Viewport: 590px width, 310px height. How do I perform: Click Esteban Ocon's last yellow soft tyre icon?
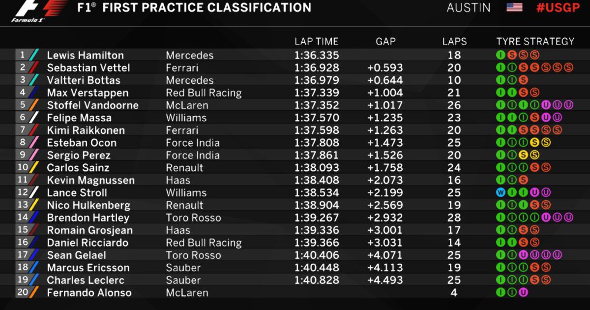point(546,143)
